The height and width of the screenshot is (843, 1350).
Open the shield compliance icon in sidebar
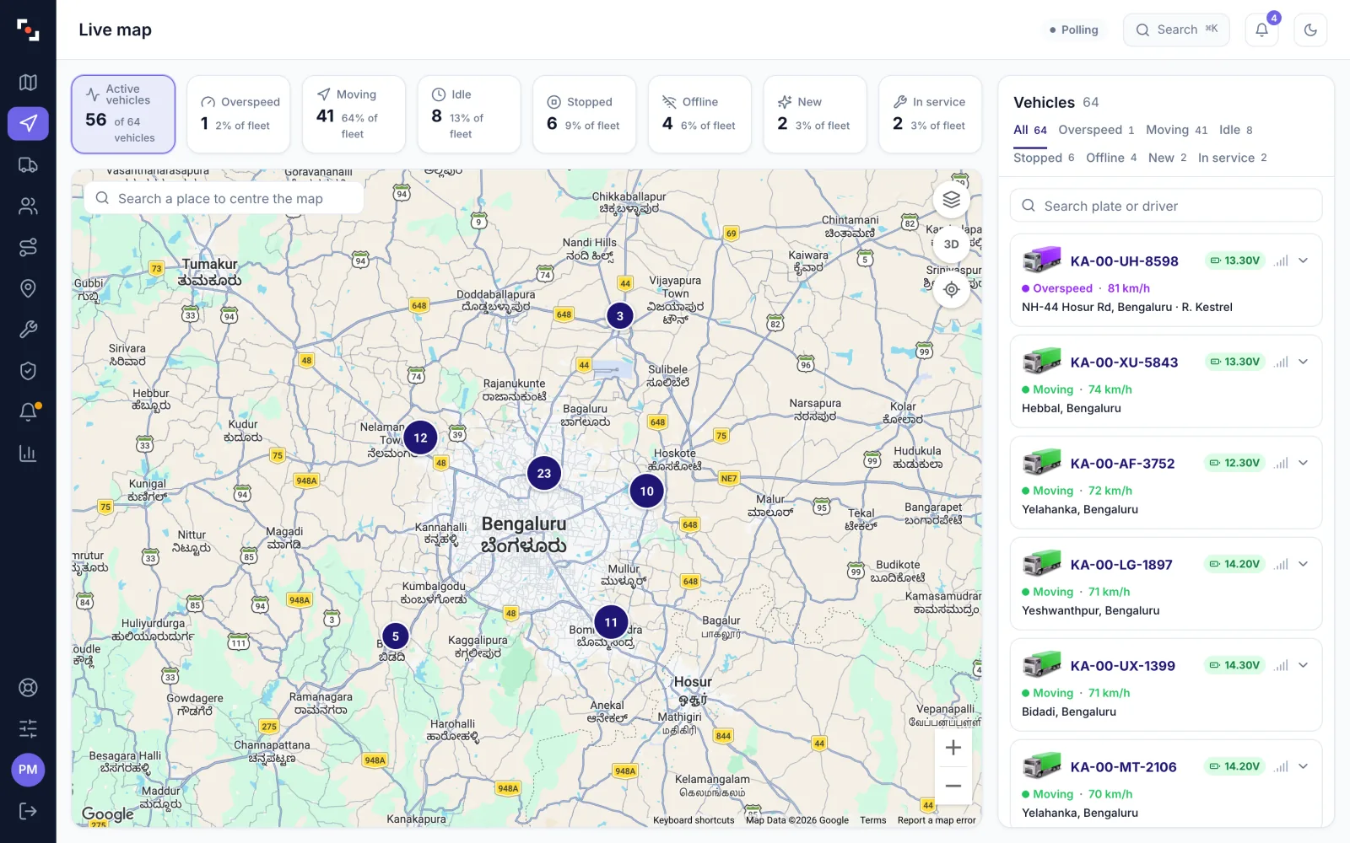(28, 371)
